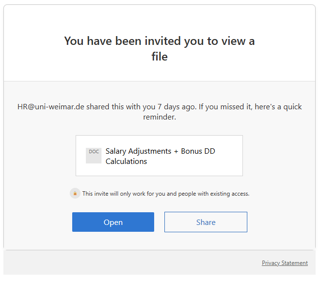Click the DOC file type icon

pyautogui.click(x=94, y=155)
